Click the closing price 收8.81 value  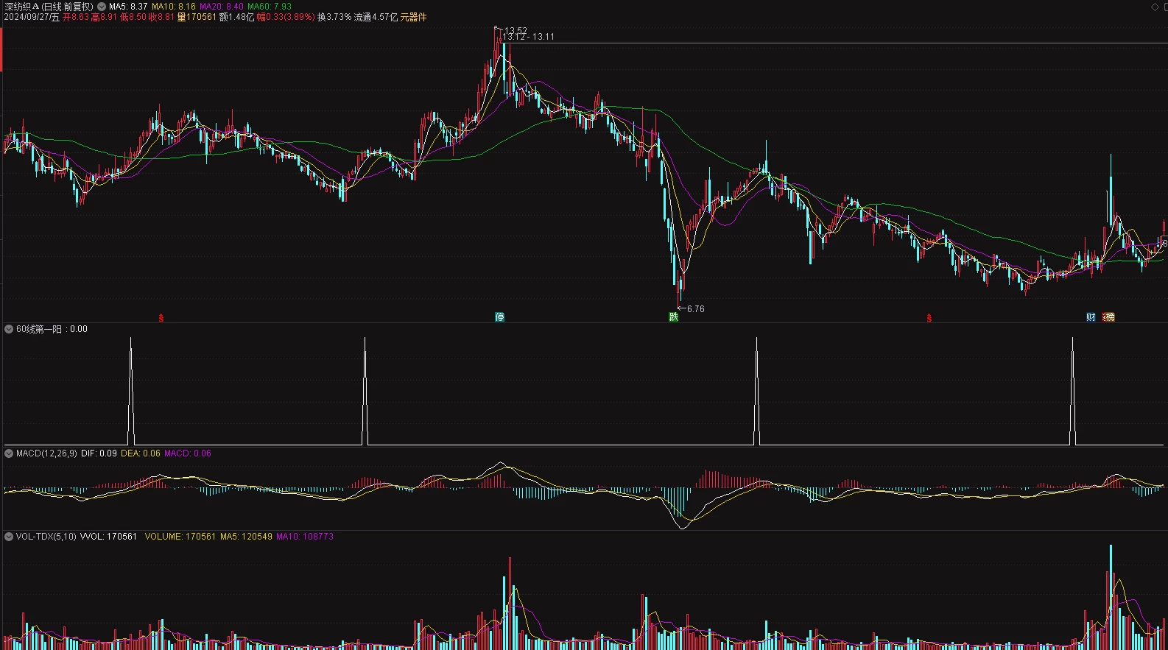(x=161, y=17)
